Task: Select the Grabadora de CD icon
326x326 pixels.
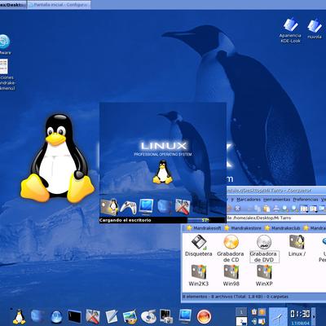Action: pyautogui.click(x=231, y=249)
